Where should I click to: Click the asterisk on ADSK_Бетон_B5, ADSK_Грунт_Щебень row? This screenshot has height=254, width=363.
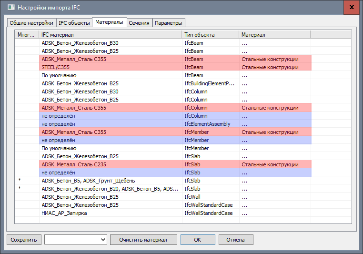click(20, 181)
